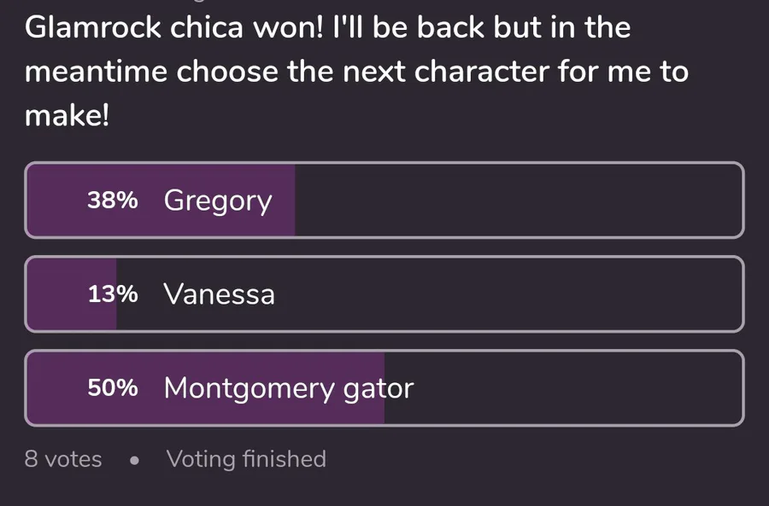769x506 pixels.
Task: Click the 50% result label
Action: point(112,388)
